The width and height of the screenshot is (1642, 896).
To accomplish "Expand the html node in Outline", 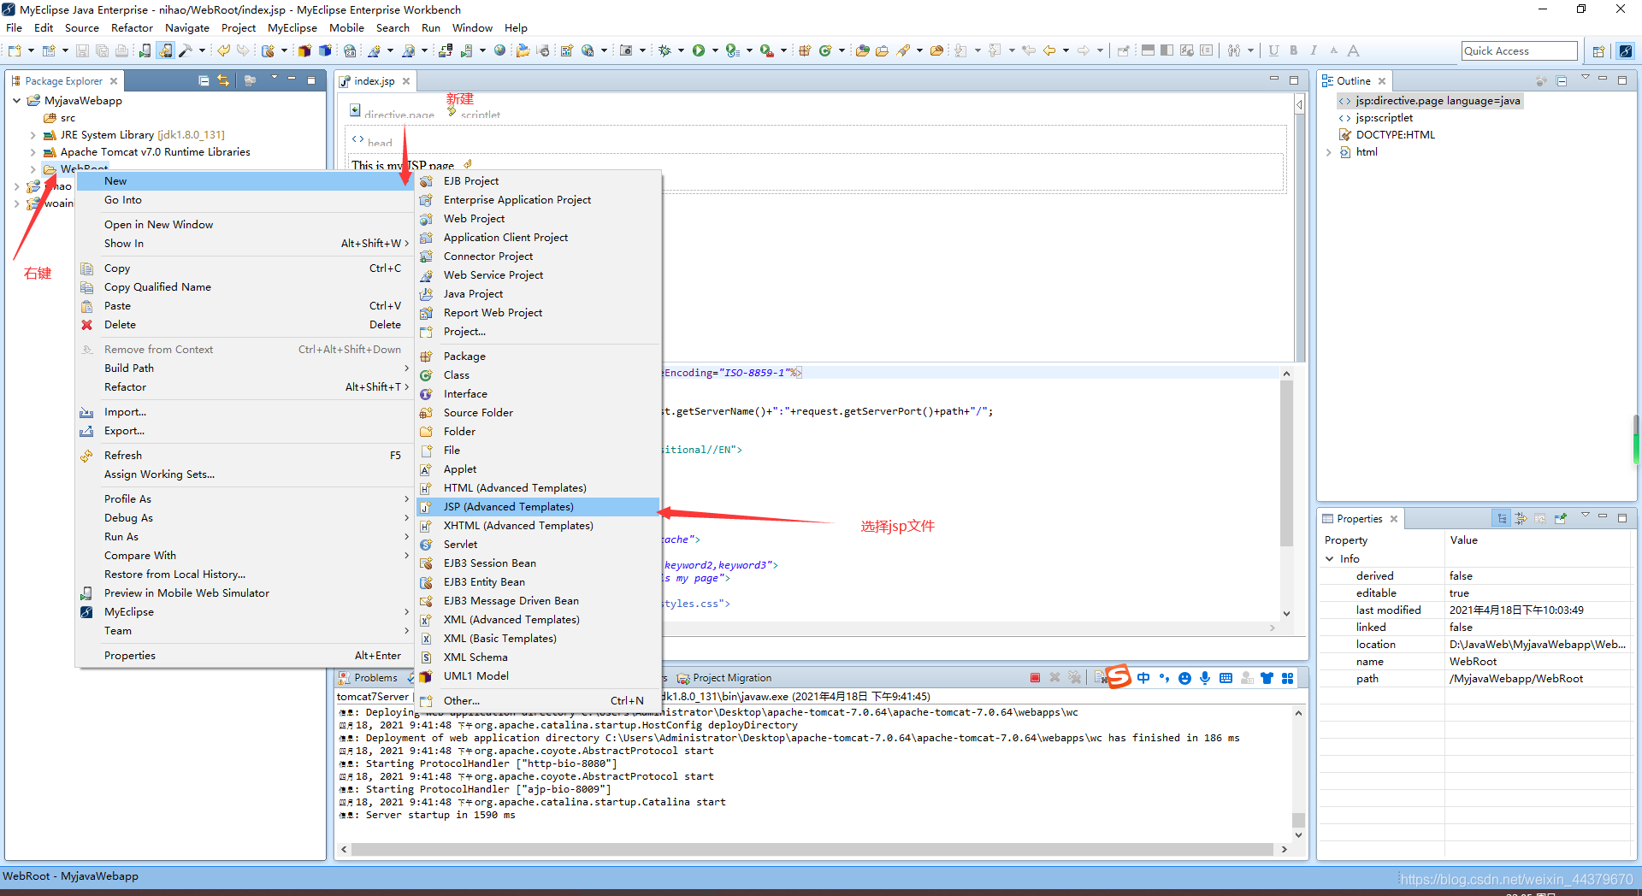I will 1329,152.
